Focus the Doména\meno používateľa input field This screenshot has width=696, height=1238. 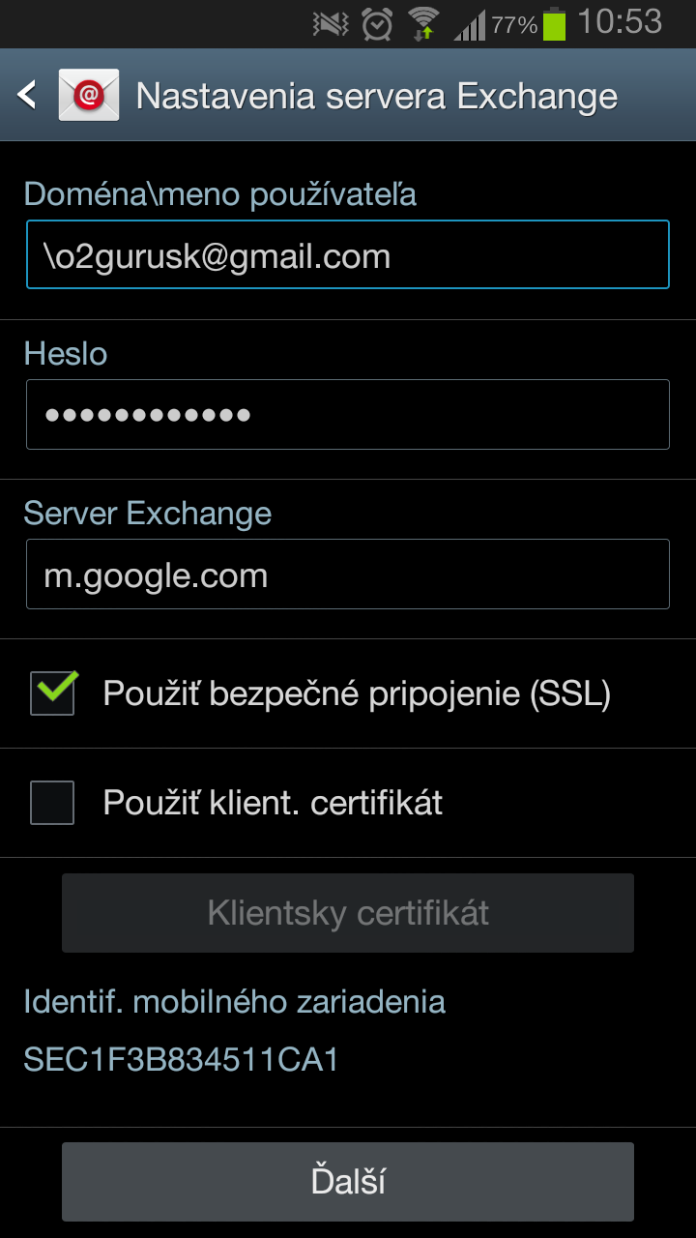coord(348,255)
